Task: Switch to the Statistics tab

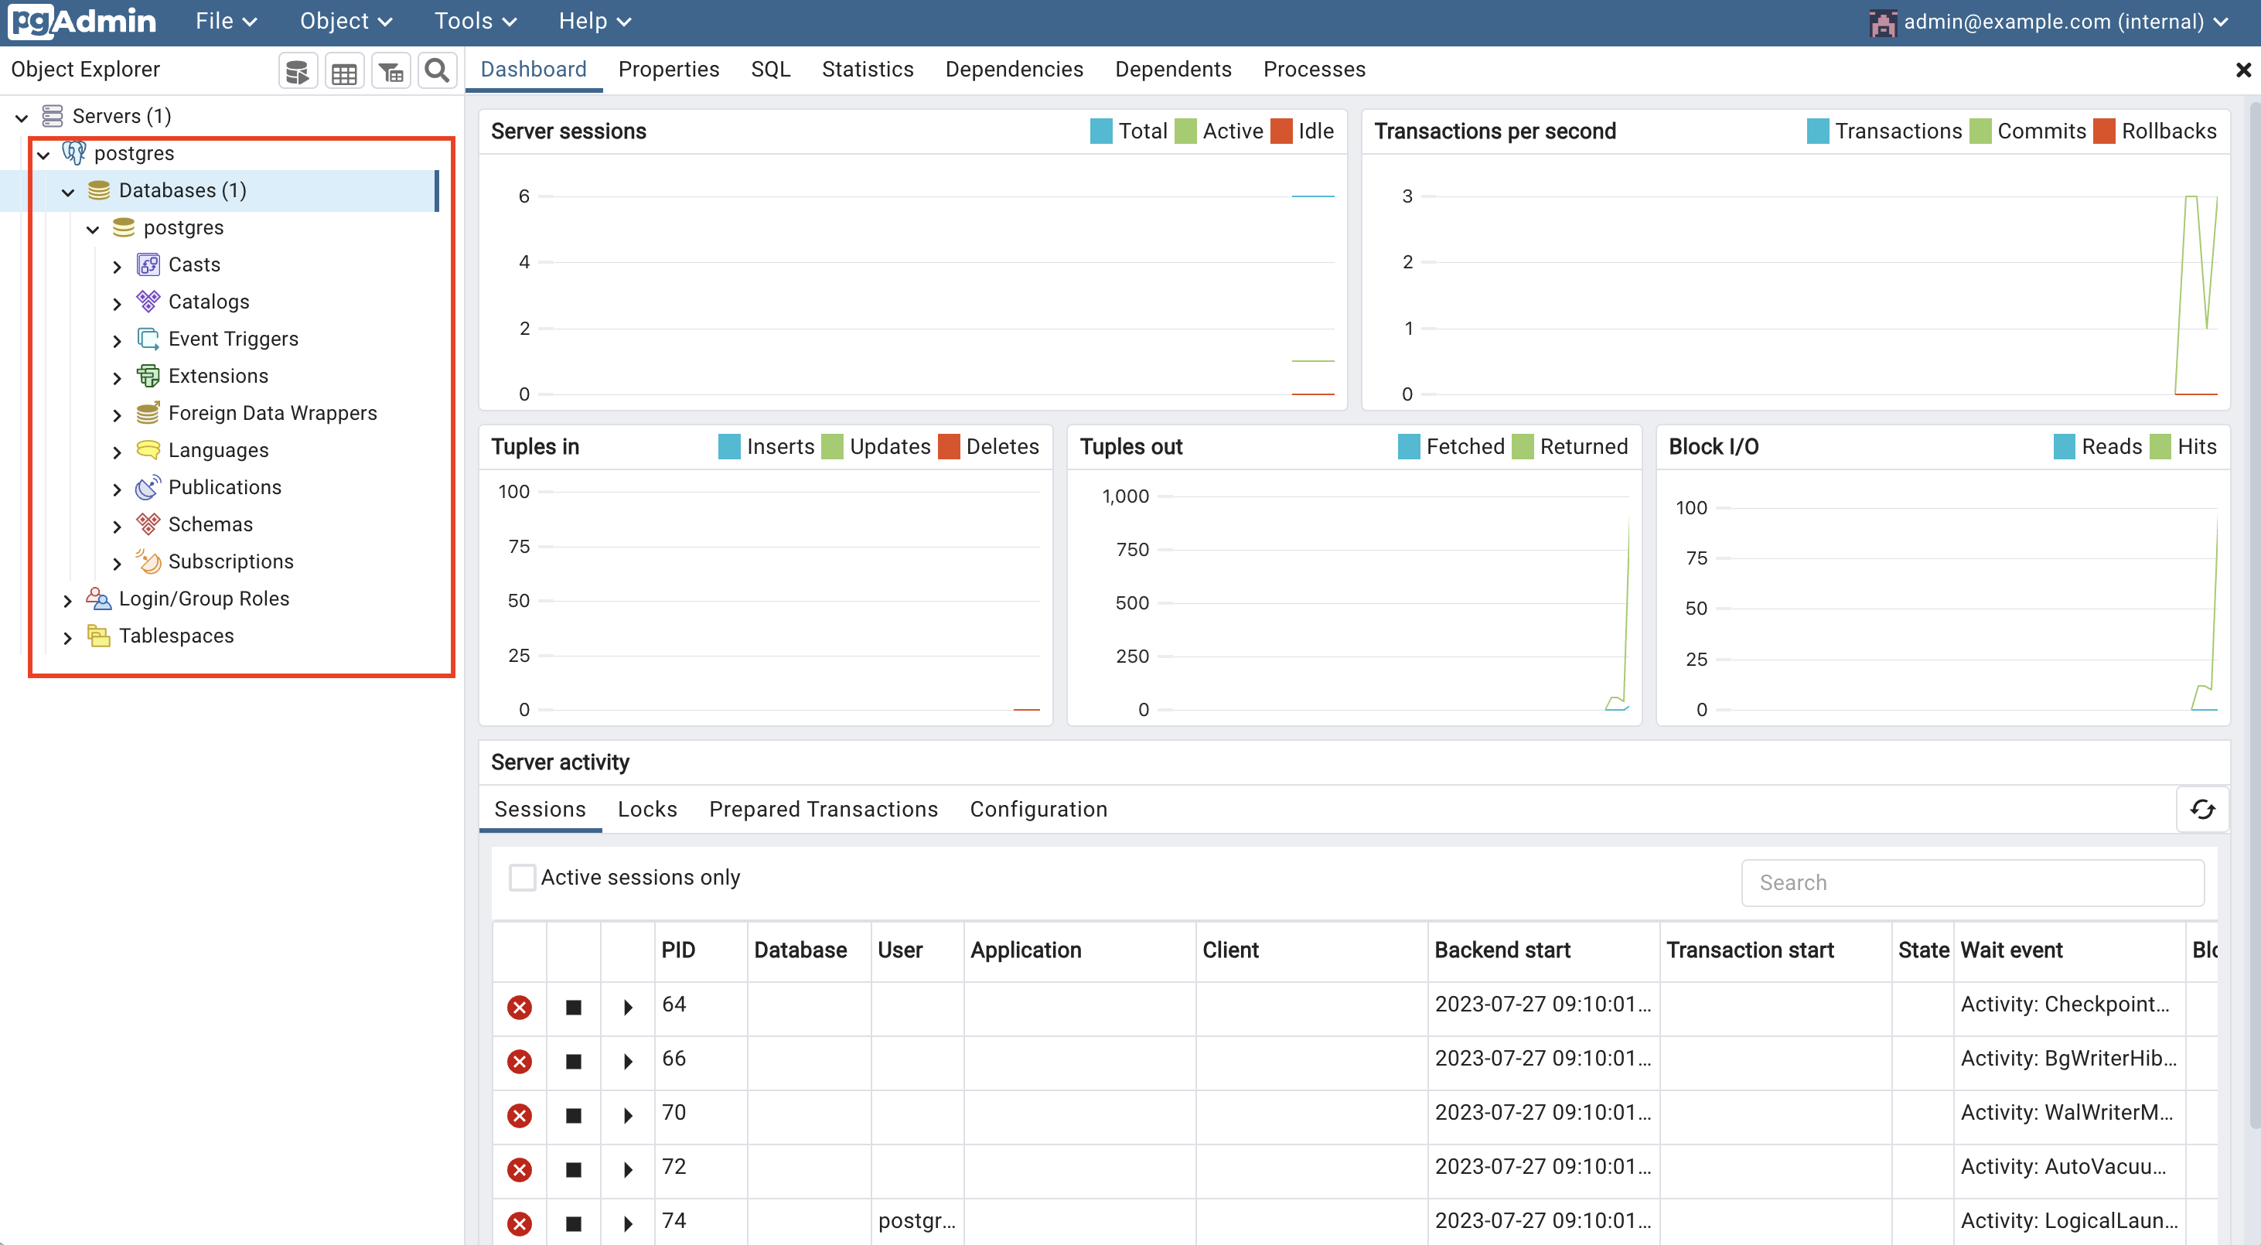Action: coord(867,70)
